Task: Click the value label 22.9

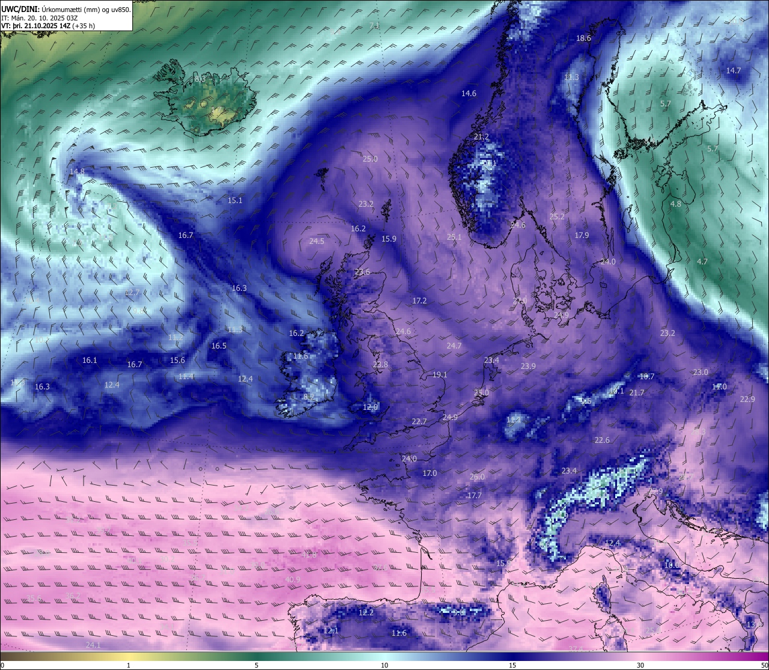Action: click(747, 400)
